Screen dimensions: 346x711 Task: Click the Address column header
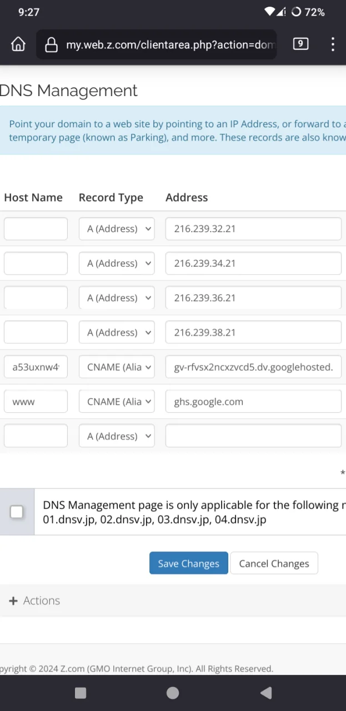(187, 198)
